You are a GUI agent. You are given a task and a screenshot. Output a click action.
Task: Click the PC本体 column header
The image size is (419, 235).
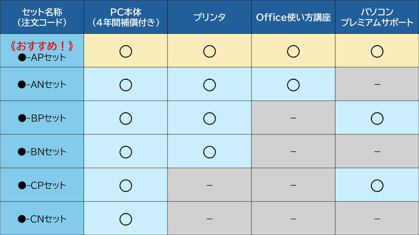[125, 17]
